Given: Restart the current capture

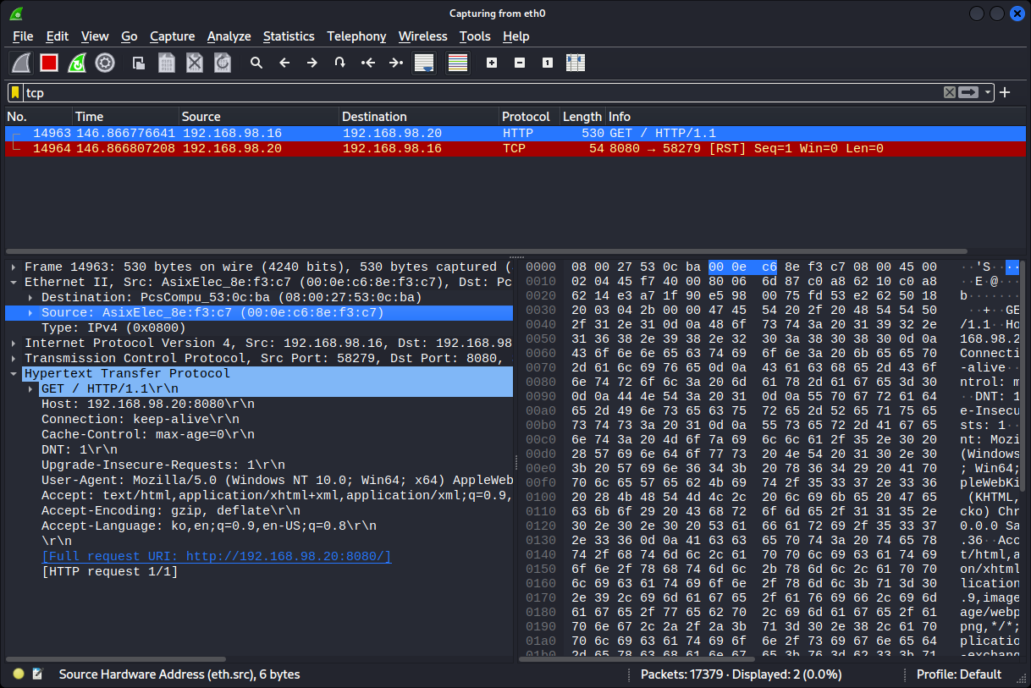Looking at the screenshot, I should [76, 62].
